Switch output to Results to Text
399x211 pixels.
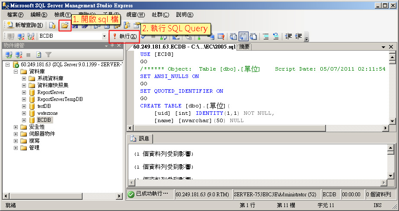pyautogui.click(x=233, y=36)
